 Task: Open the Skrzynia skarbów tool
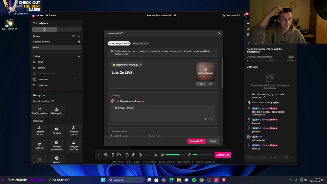point(74,146)
